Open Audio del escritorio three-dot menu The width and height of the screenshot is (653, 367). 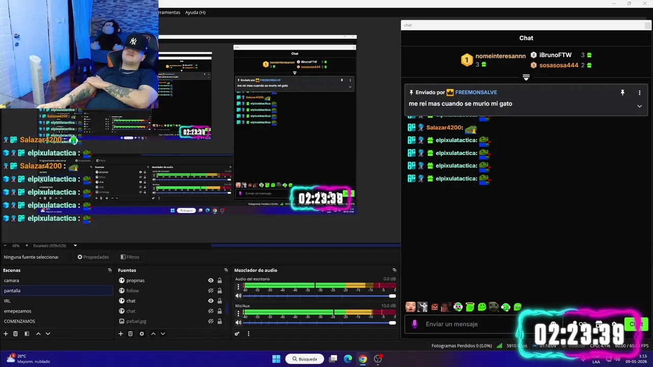[238, 287]
